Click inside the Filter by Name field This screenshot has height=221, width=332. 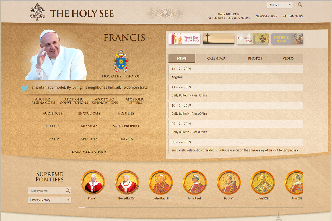tap(46, 191)
